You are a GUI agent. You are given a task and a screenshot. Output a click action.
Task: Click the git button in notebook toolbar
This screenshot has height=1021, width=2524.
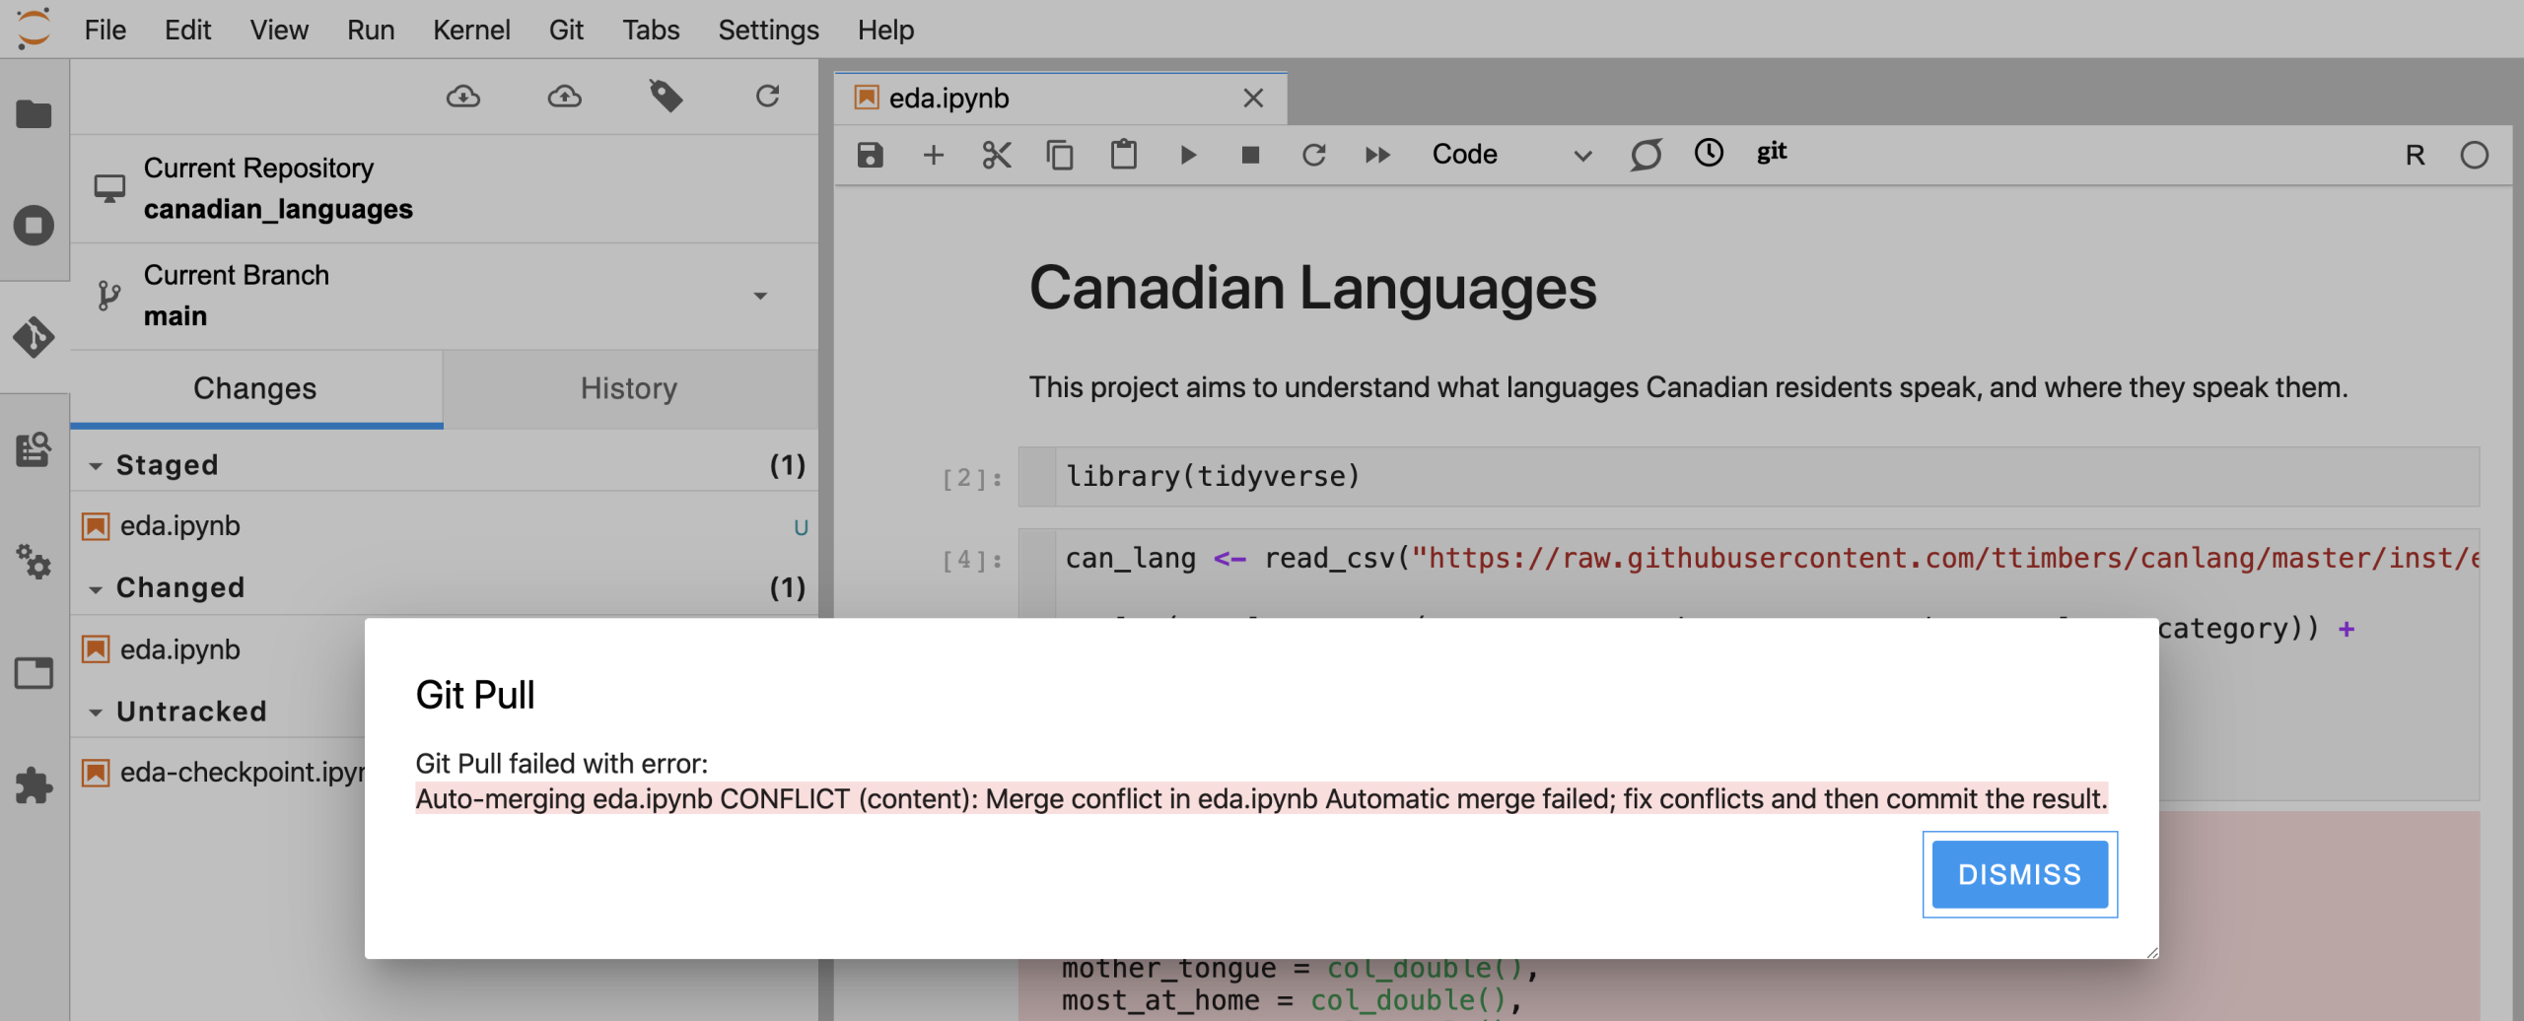click(x=1771, y=153)
